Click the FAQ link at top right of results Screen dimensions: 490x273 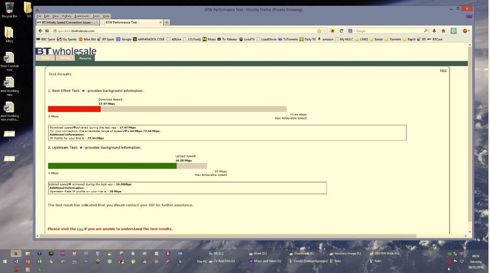[443, 70]
